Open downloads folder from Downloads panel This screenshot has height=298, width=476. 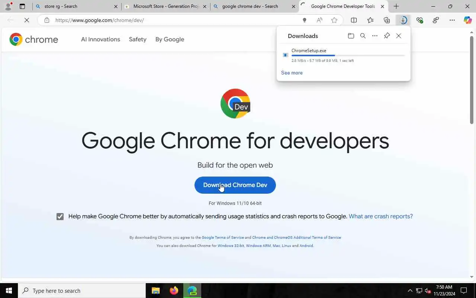click(351, 36)
